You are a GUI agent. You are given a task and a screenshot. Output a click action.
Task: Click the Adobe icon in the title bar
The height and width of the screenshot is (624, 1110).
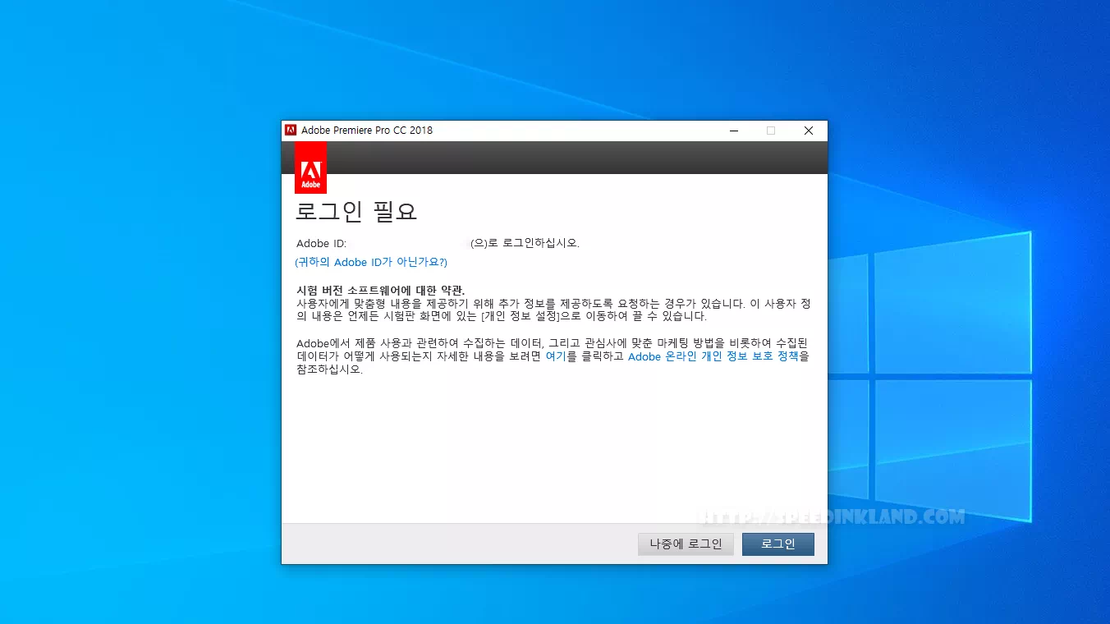coord(291,130)
